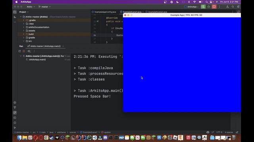Click the green Rerun ArkitoApp button
The height and width of the screenshot is (142, 254).
(x=203, y=7)
